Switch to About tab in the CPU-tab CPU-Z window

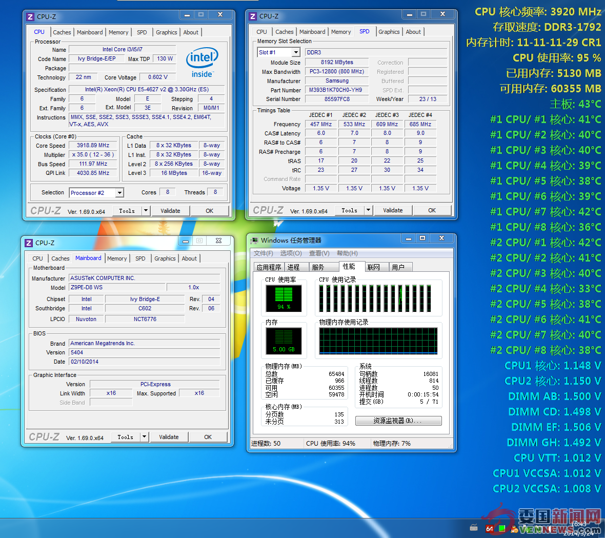(191, 32)
